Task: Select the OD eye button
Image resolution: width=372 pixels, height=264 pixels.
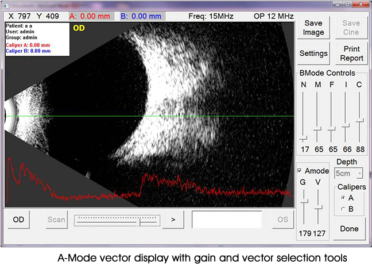Action: pyautogui.click(x=18, y=219)
